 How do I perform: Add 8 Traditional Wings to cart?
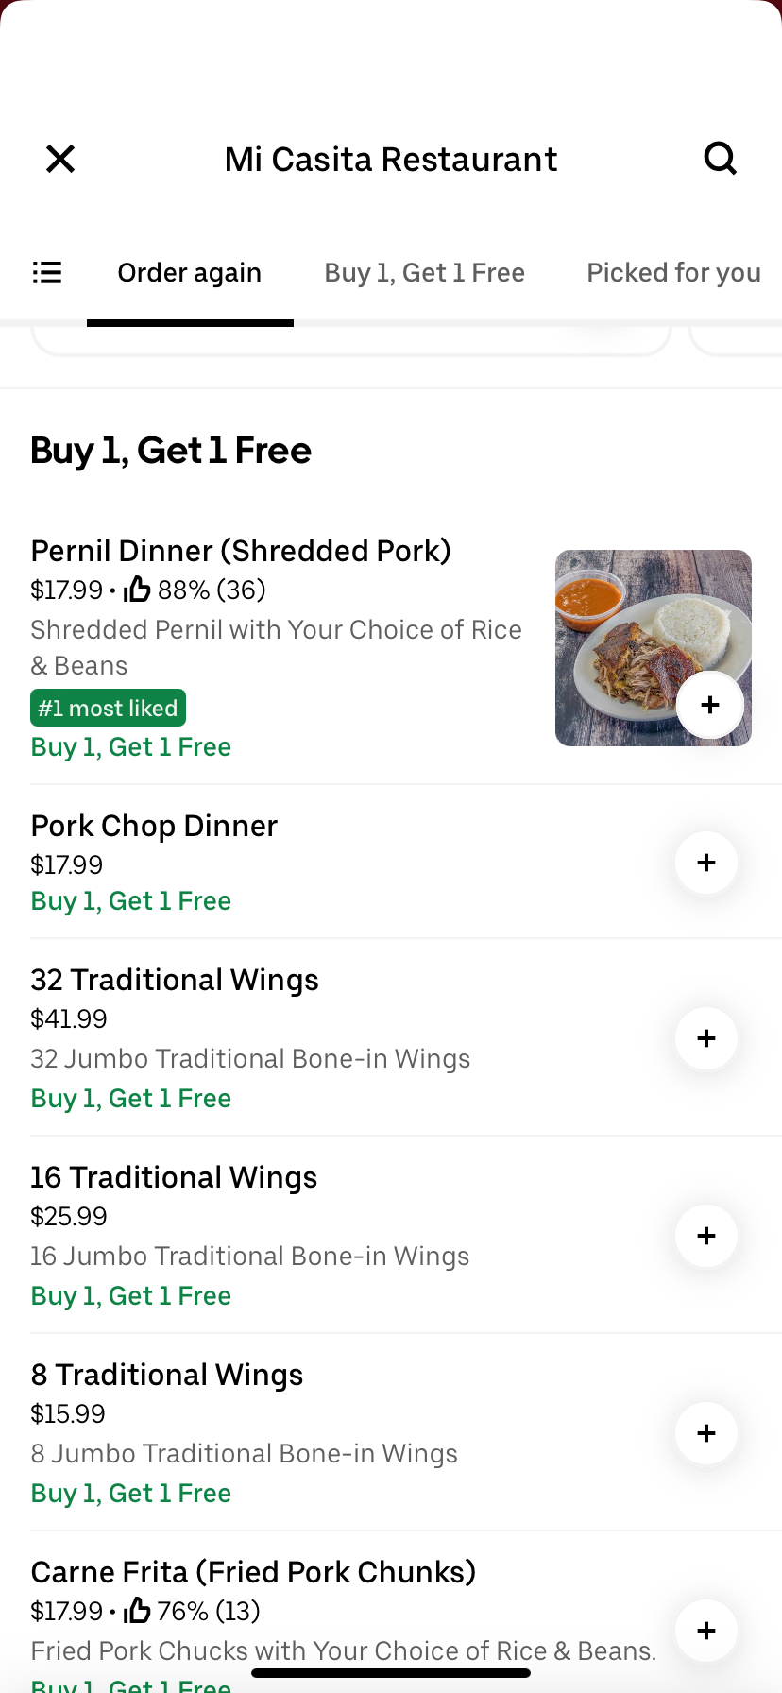coord(706,1433)
